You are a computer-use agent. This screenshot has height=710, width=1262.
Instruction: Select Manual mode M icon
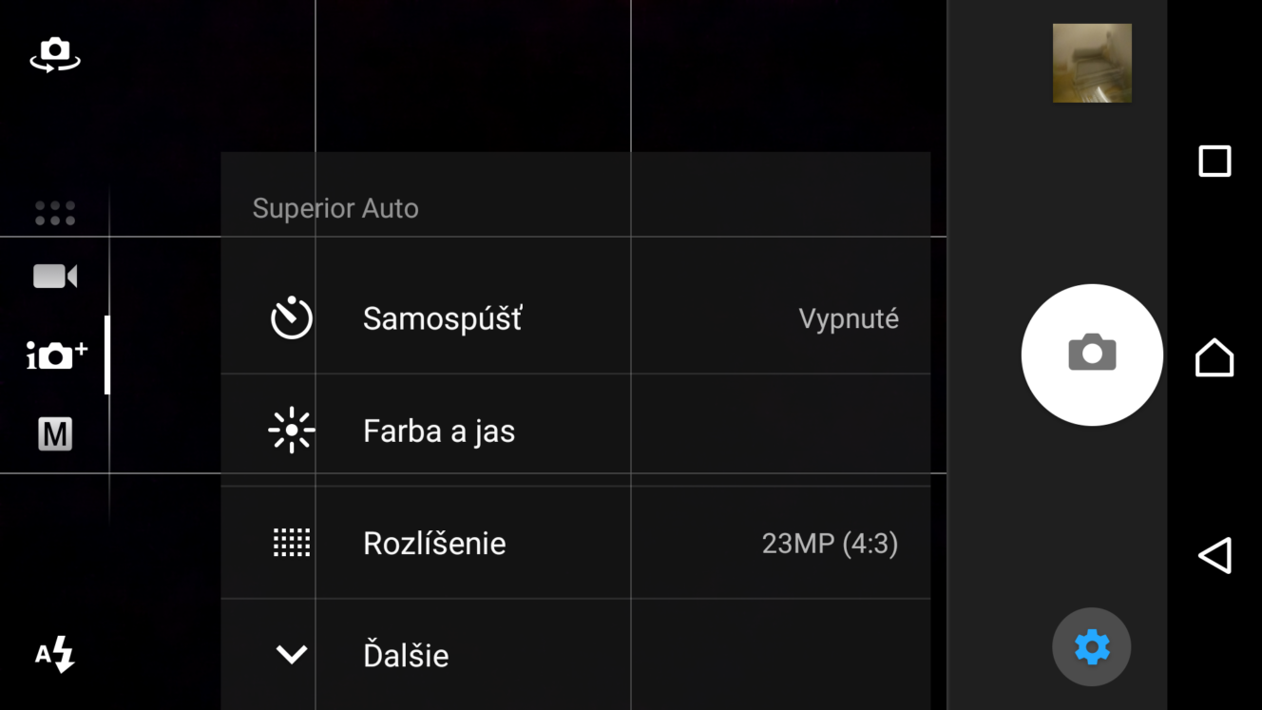pos(55,434)
